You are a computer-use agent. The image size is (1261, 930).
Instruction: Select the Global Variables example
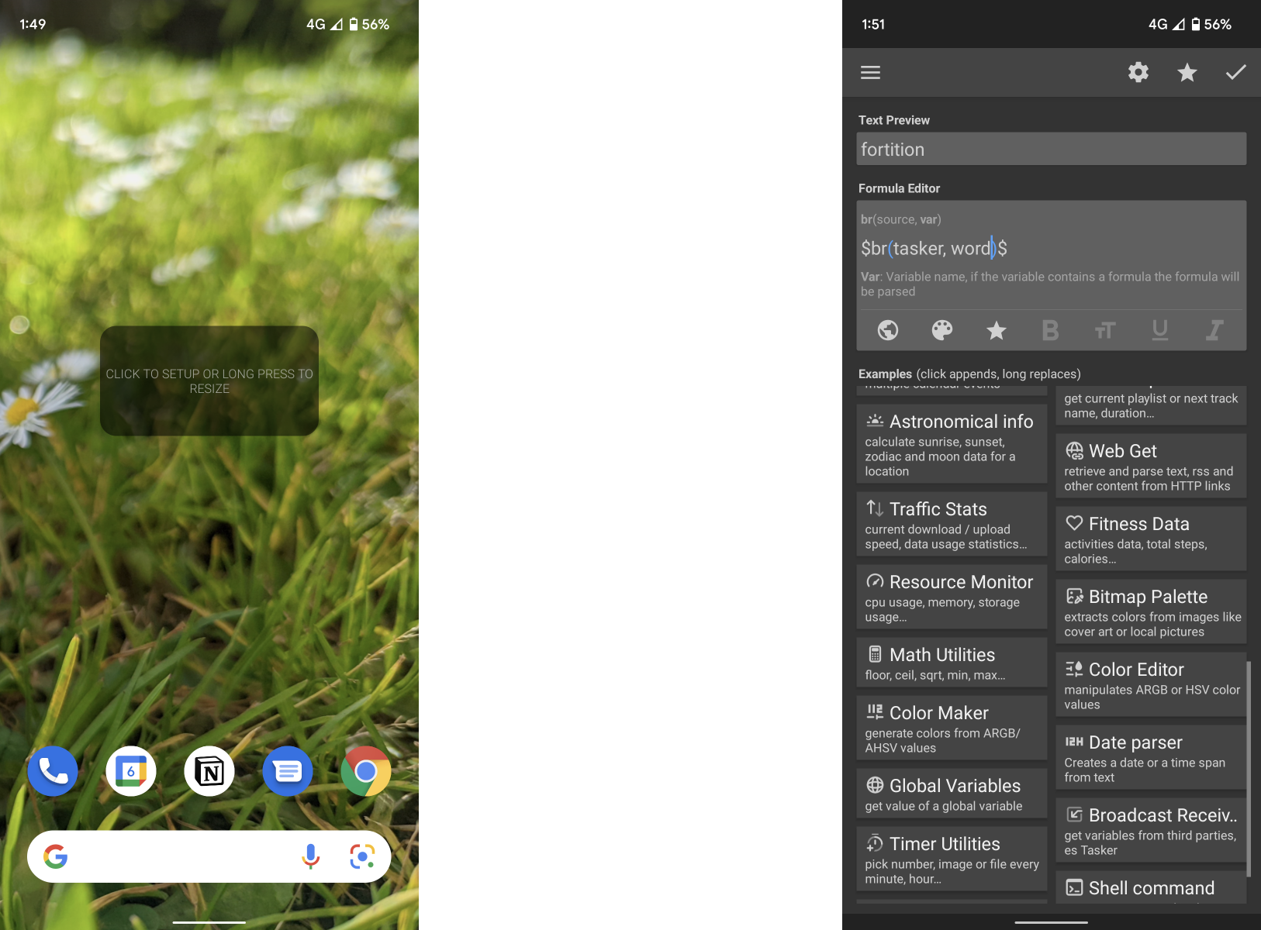[952, 794]
